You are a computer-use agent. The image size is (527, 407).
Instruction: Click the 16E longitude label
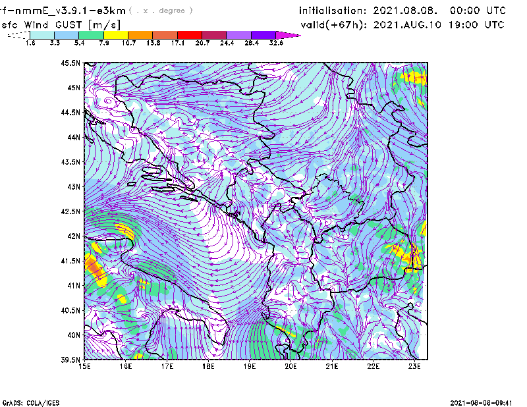pyautogui.click(x=126, y=366)
